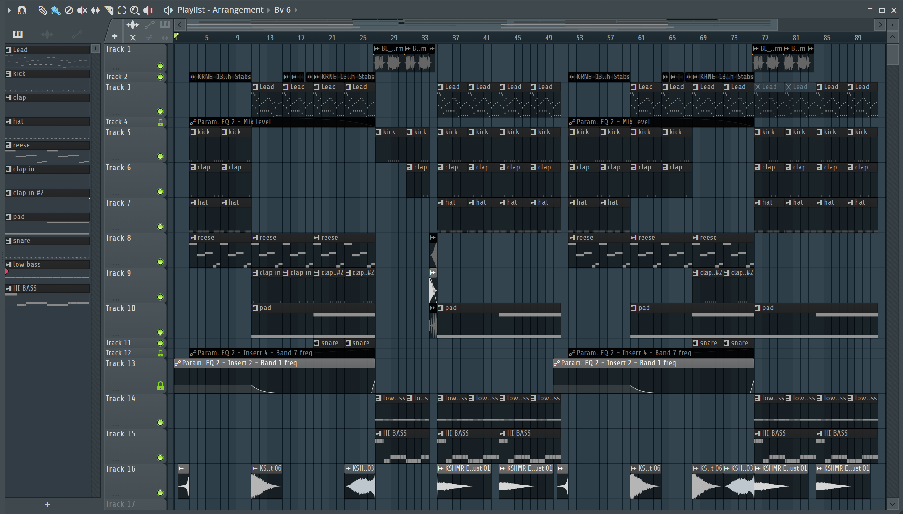The image size is (903, 514).
Task: Click the vertical scrollbar up arrow
Action: (892, 37)
